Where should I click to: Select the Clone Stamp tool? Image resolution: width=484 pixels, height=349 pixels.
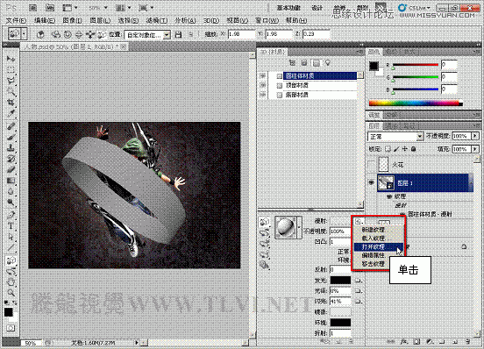[11, 148]
